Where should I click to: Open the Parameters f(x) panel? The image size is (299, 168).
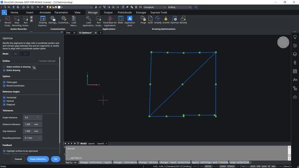295,80
